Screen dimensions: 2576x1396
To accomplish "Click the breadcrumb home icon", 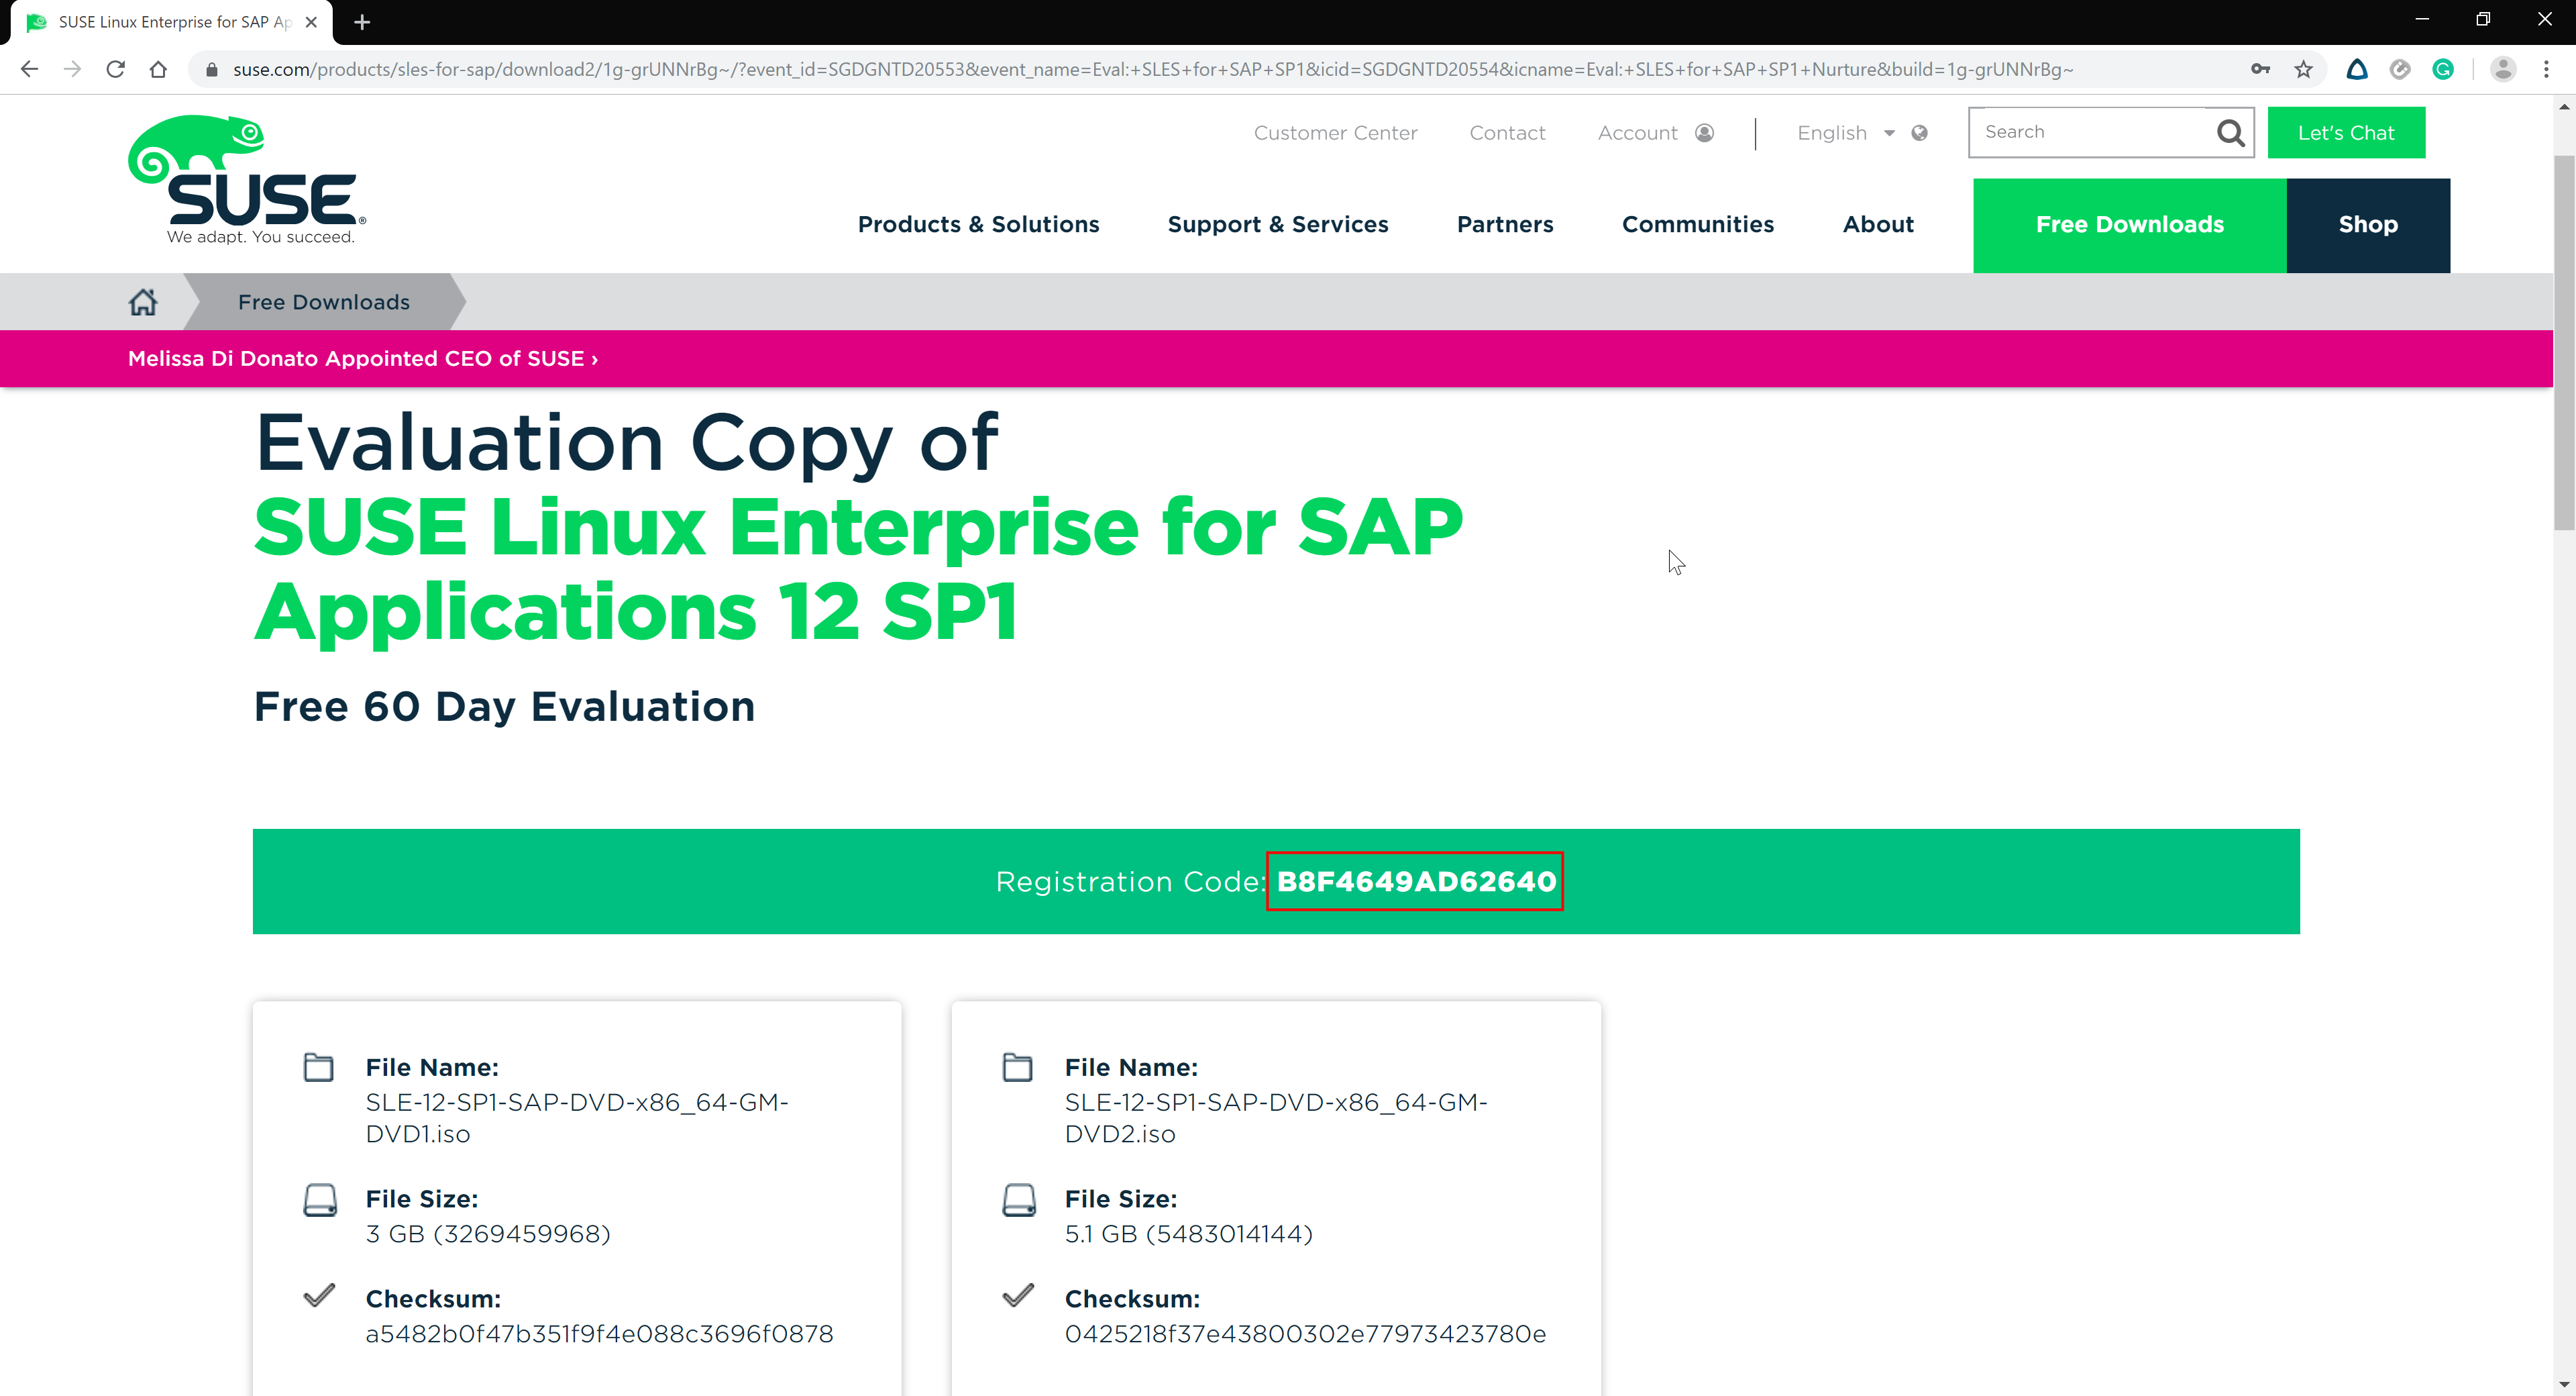I will tap(143, 302).
